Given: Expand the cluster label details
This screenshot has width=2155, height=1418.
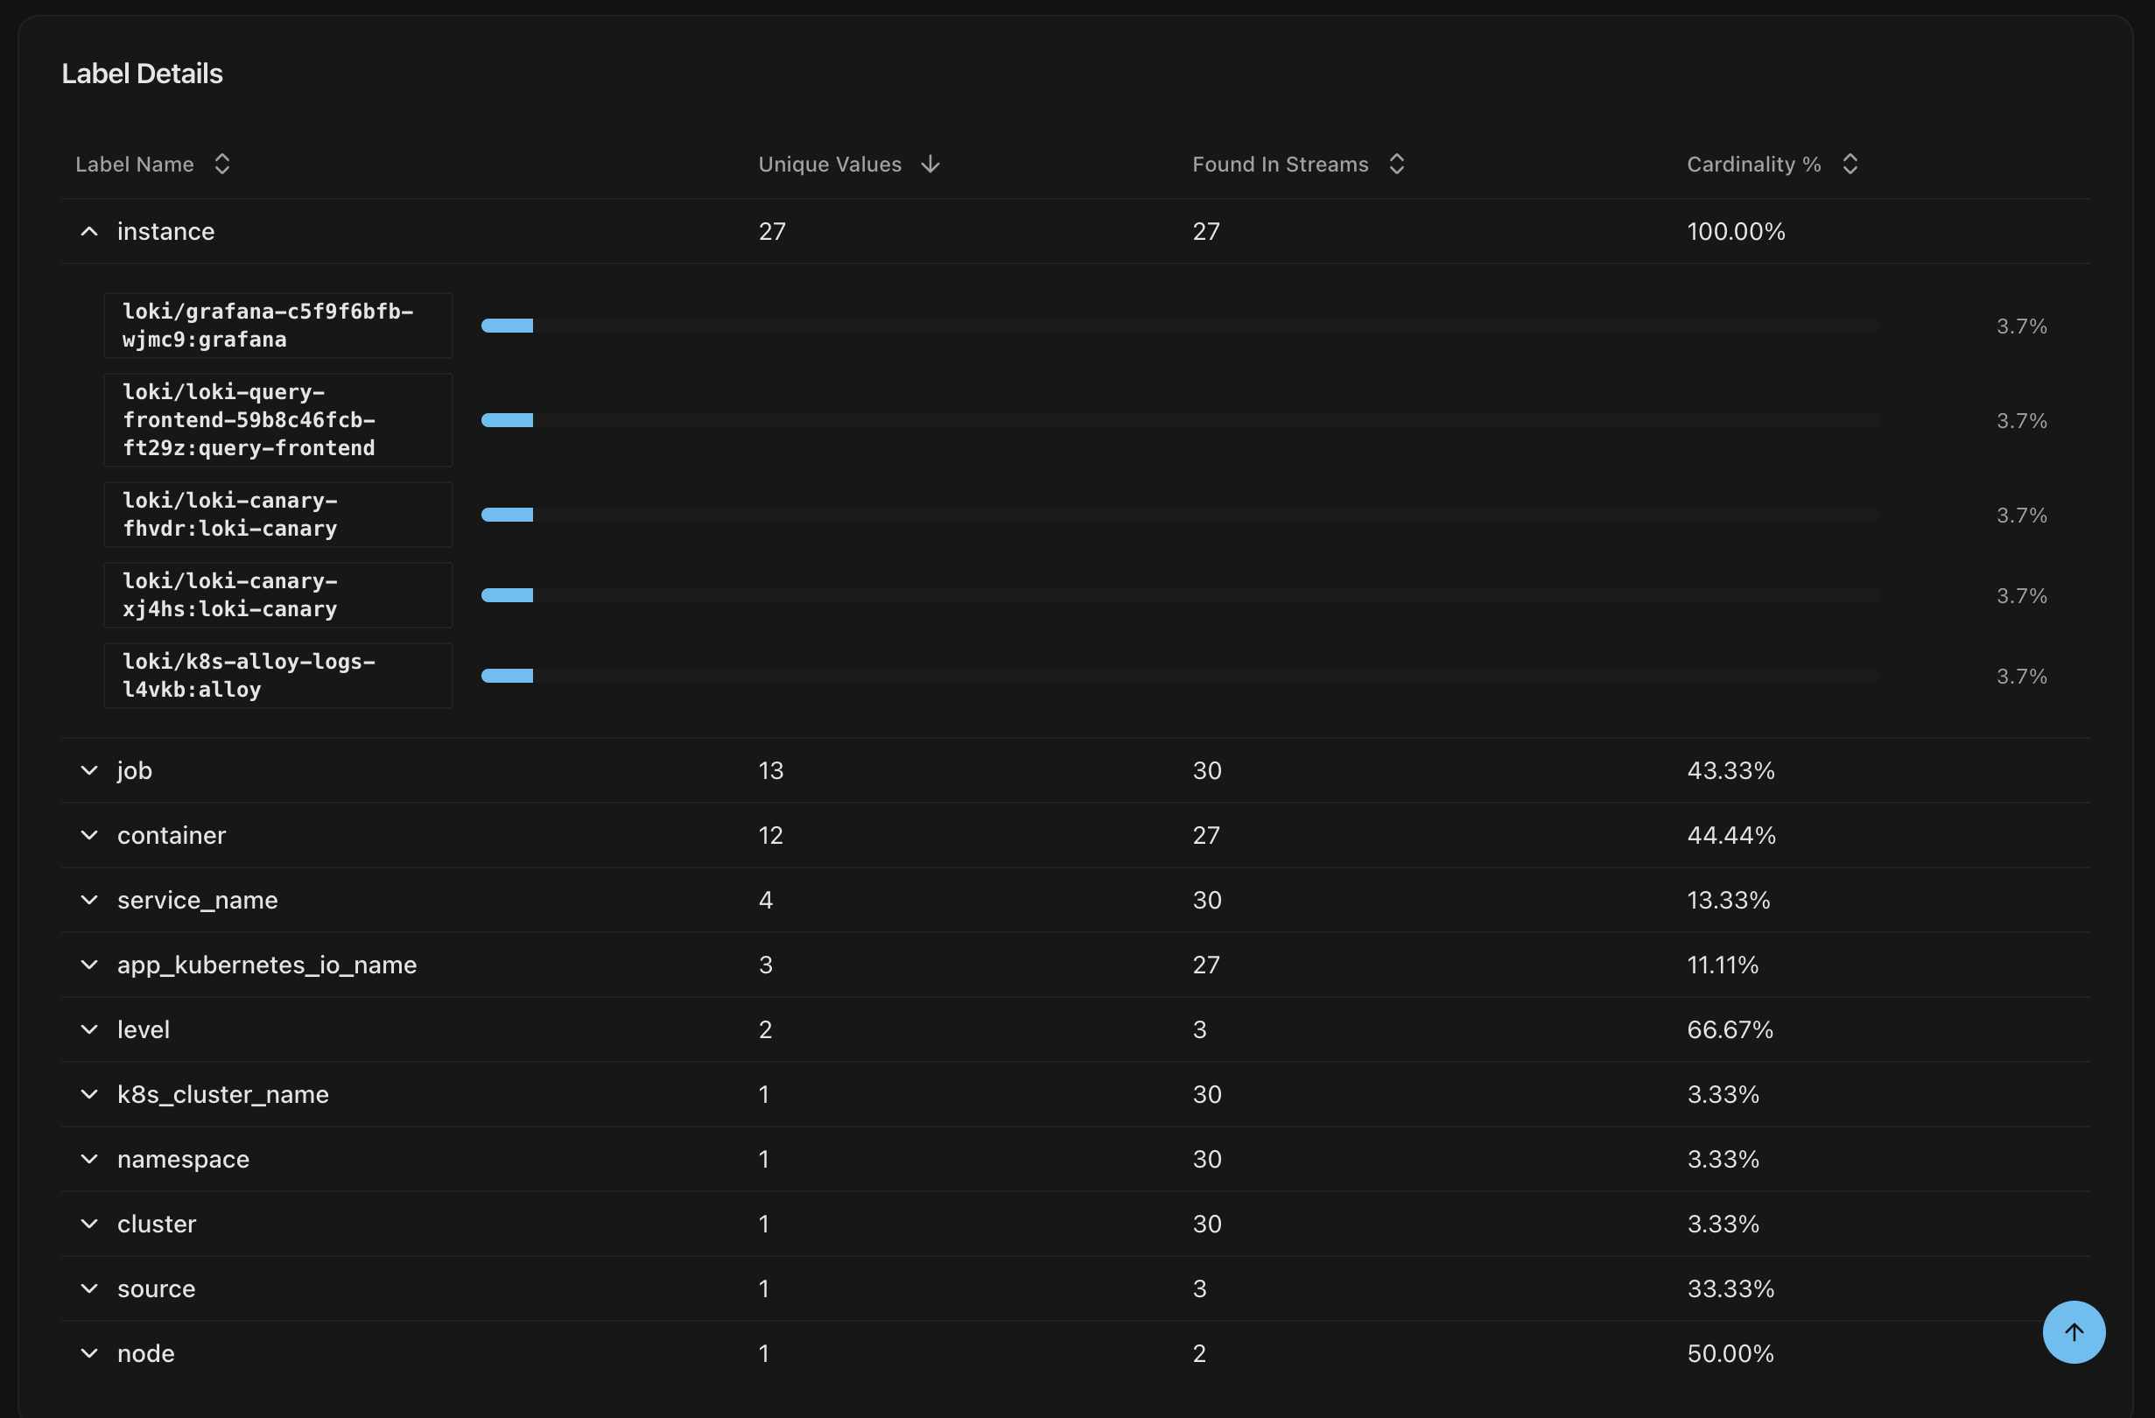Looking at the screenshot, I should (88, 1224).
